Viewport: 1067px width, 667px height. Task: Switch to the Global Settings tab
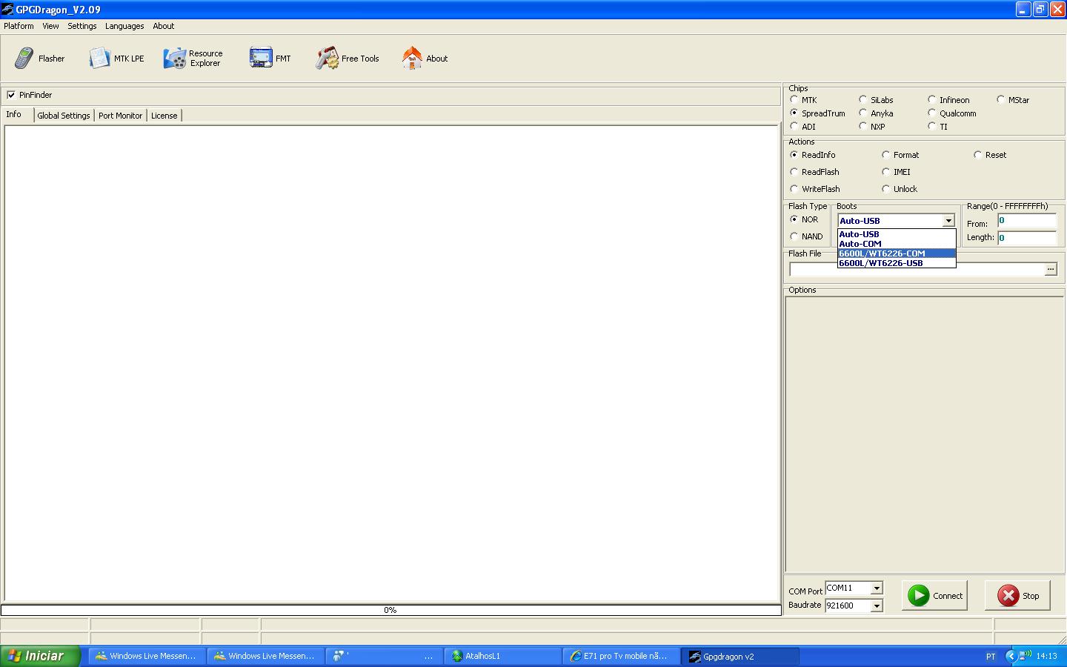tap(64, 116)
